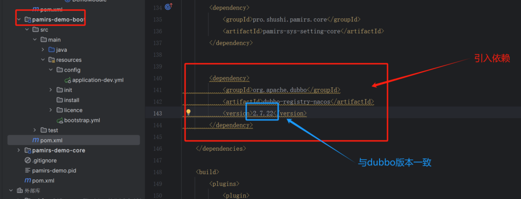Expand the 外部库 node chevron

coord(11,190)
